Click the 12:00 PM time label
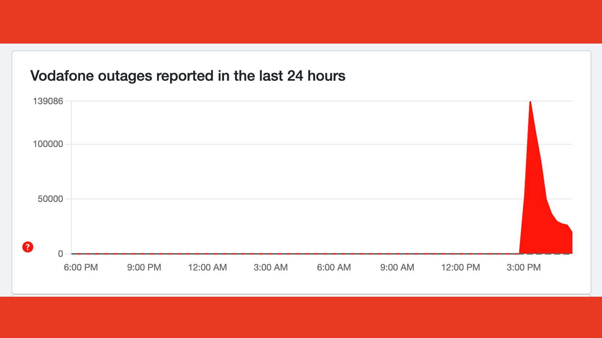Viewport: 602px width, 338px height. (x=461, y=267)
